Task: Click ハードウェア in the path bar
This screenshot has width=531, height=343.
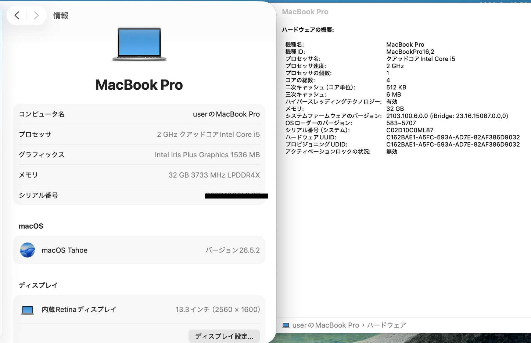Action: pyautogui.click(x=387, y=325)
